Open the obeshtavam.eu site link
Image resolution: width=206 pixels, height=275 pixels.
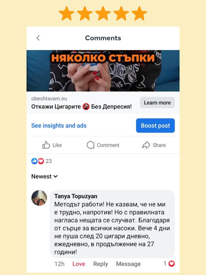(x=49, y=99)
